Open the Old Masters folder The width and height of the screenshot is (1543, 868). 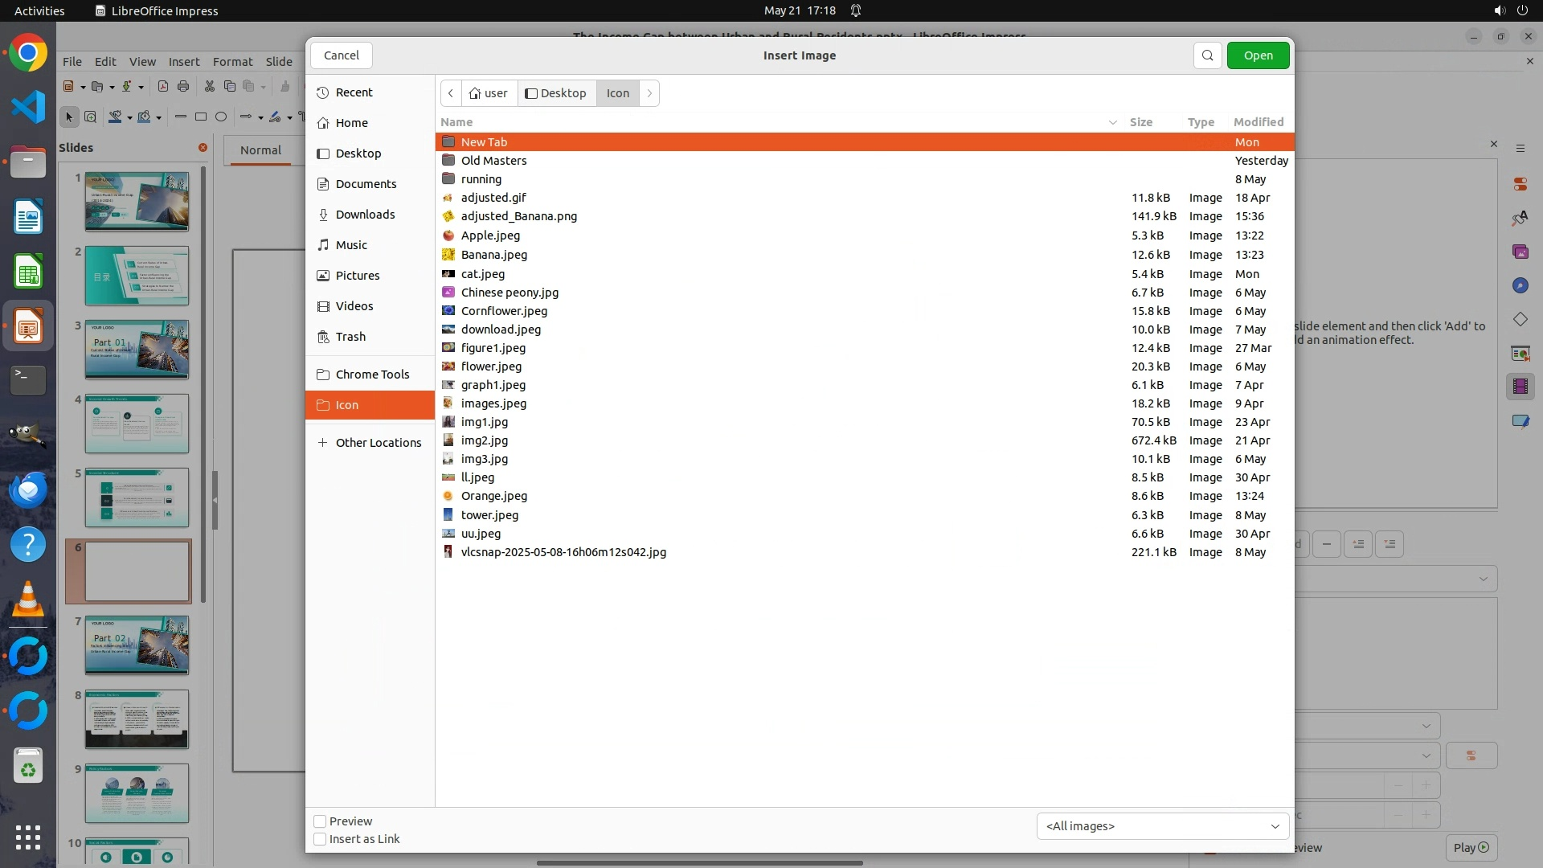[x=493, y=161]
